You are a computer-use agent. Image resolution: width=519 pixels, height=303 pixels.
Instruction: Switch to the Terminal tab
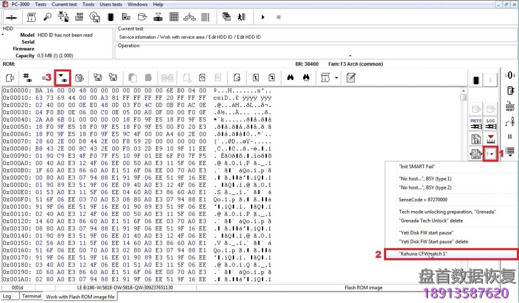pos(32,296)
